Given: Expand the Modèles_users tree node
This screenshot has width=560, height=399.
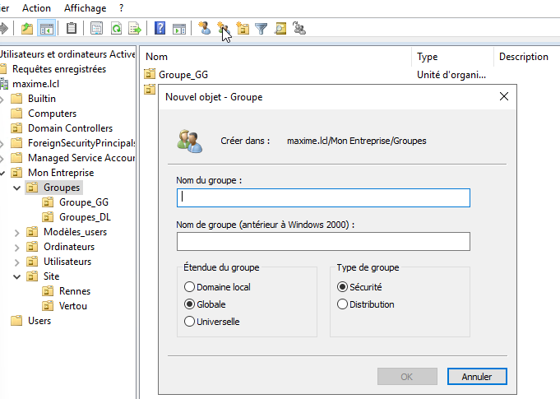Looking at the screenshot, I should point(17,232).
